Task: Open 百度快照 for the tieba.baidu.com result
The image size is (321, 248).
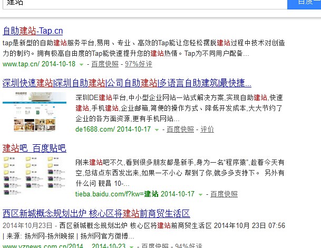Action: (x=224, y=194)
